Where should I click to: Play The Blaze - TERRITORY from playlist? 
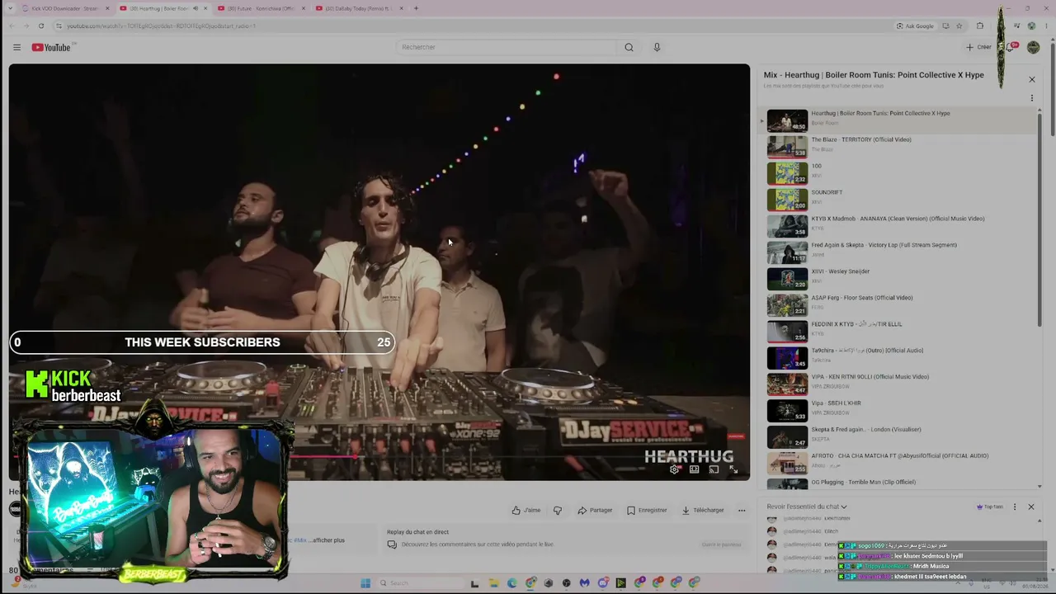point(898,146)
